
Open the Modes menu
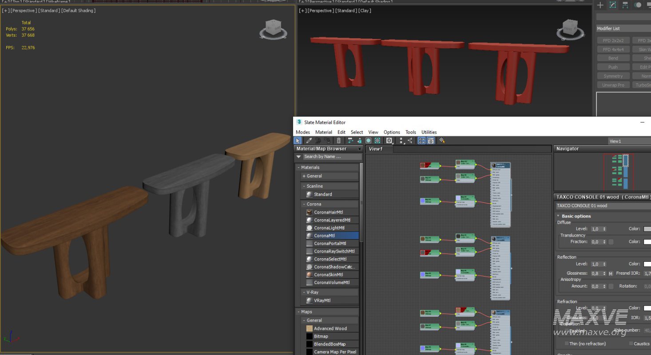[x=303, y=132]
